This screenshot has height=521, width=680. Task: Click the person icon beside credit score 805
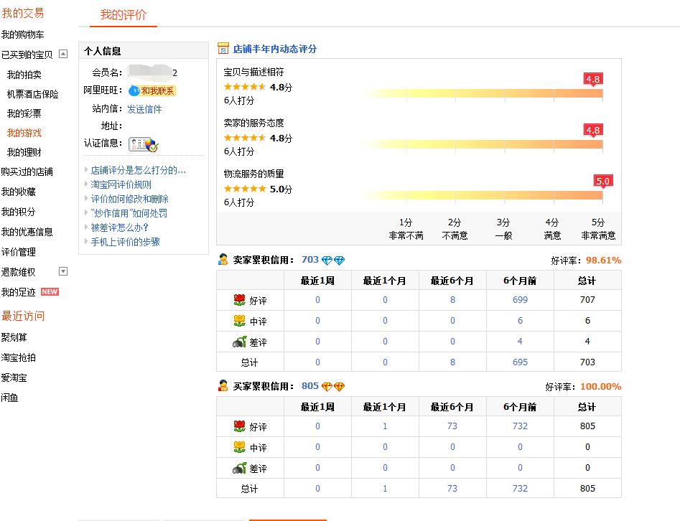[223, 386]
